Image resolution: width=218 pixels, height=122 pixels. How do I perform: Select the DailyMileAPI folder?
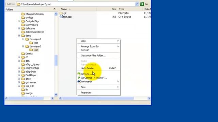coord(32,25)
